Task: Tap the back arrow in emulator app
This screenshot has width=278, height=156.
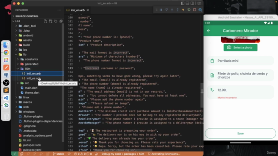Action: [x=208, y=31]
